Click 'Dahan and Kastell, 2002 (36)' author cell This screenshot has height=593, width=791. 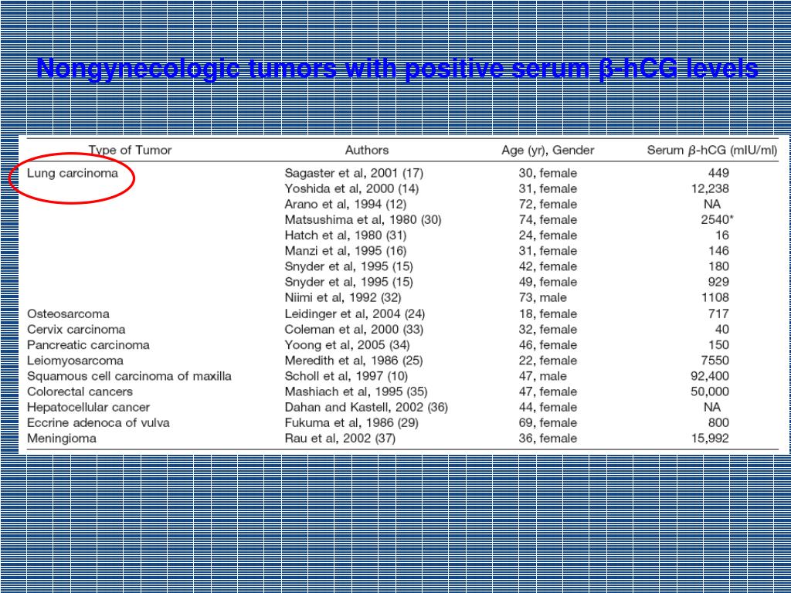tap(366, 408)
